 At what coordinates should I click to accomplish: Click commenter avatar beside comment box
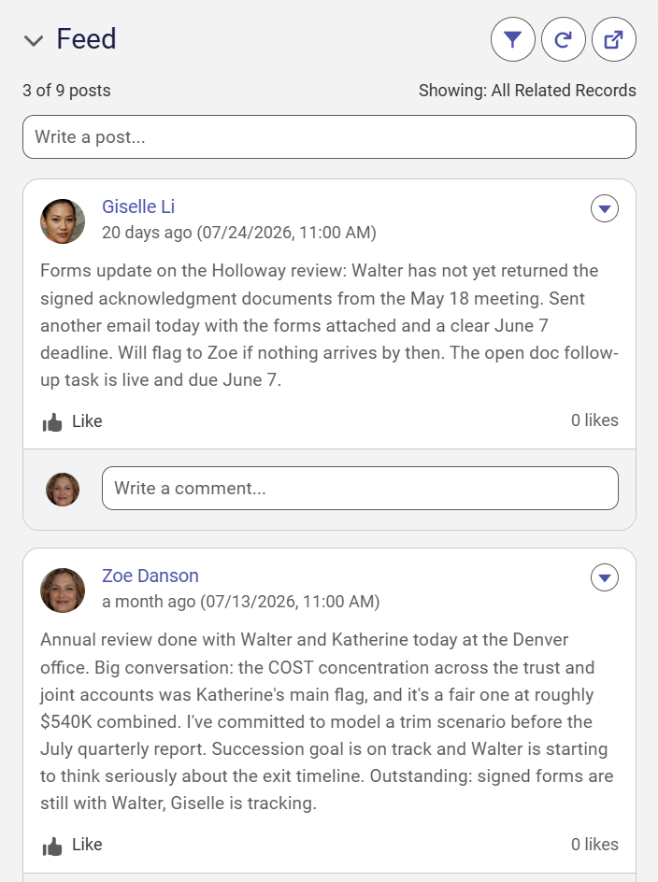[63, 489]
